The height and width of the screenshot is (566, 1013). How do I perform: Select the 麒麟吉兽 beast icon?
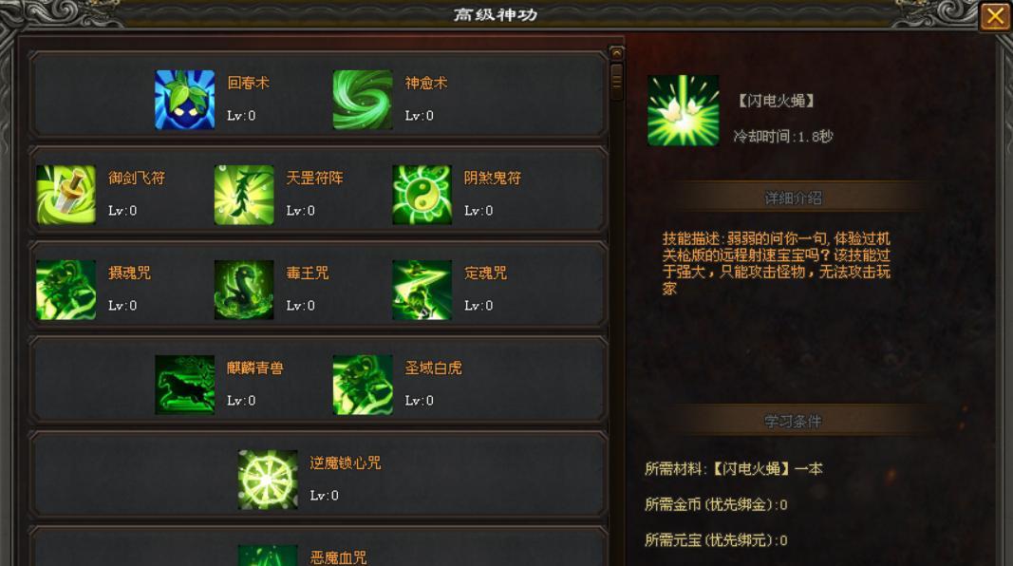[x=185, y=385]
